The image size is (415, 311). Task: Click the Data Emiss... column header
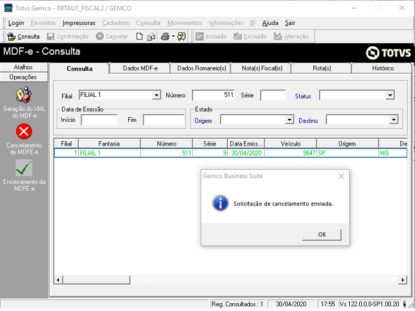246,143
